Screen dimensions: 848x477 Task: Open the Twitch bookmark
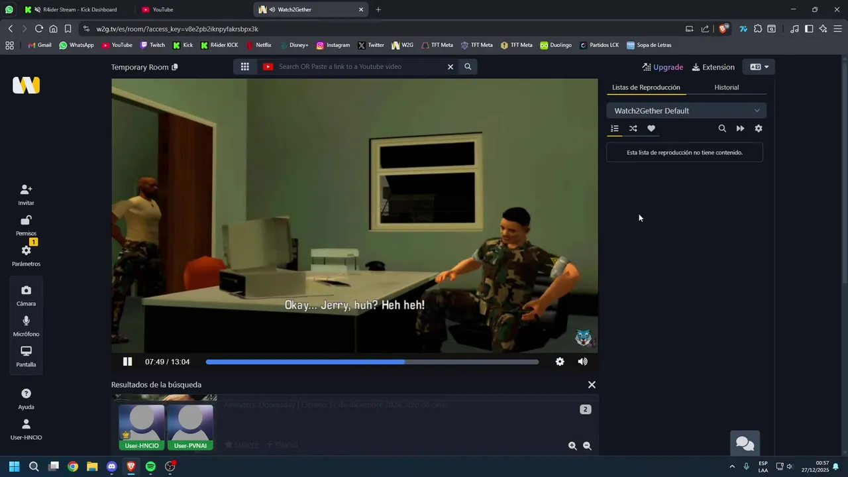tap(152, 45)
